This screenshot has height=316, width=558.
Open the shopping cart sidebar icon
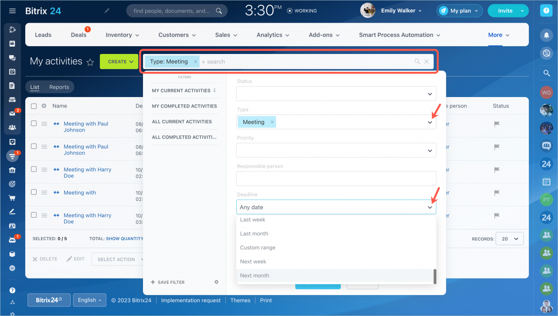(x=12, y=198)
